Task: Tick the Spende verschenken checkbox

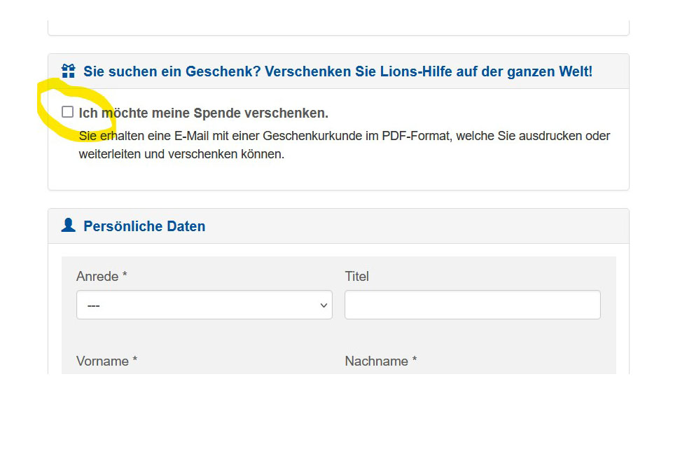Action: 67,112
